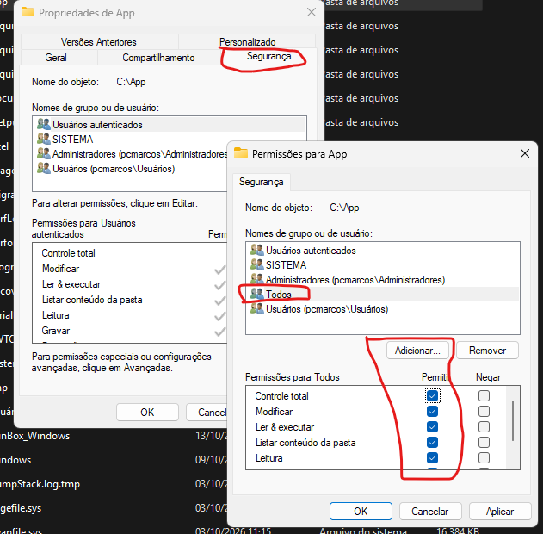Select Segurança tab in Permissões para App
Viewport: 543px width, 534px height.
261,182
